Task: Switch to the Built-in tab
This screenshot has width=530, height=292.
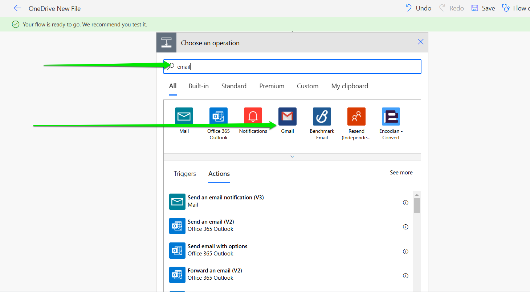Action: point(199,86)
